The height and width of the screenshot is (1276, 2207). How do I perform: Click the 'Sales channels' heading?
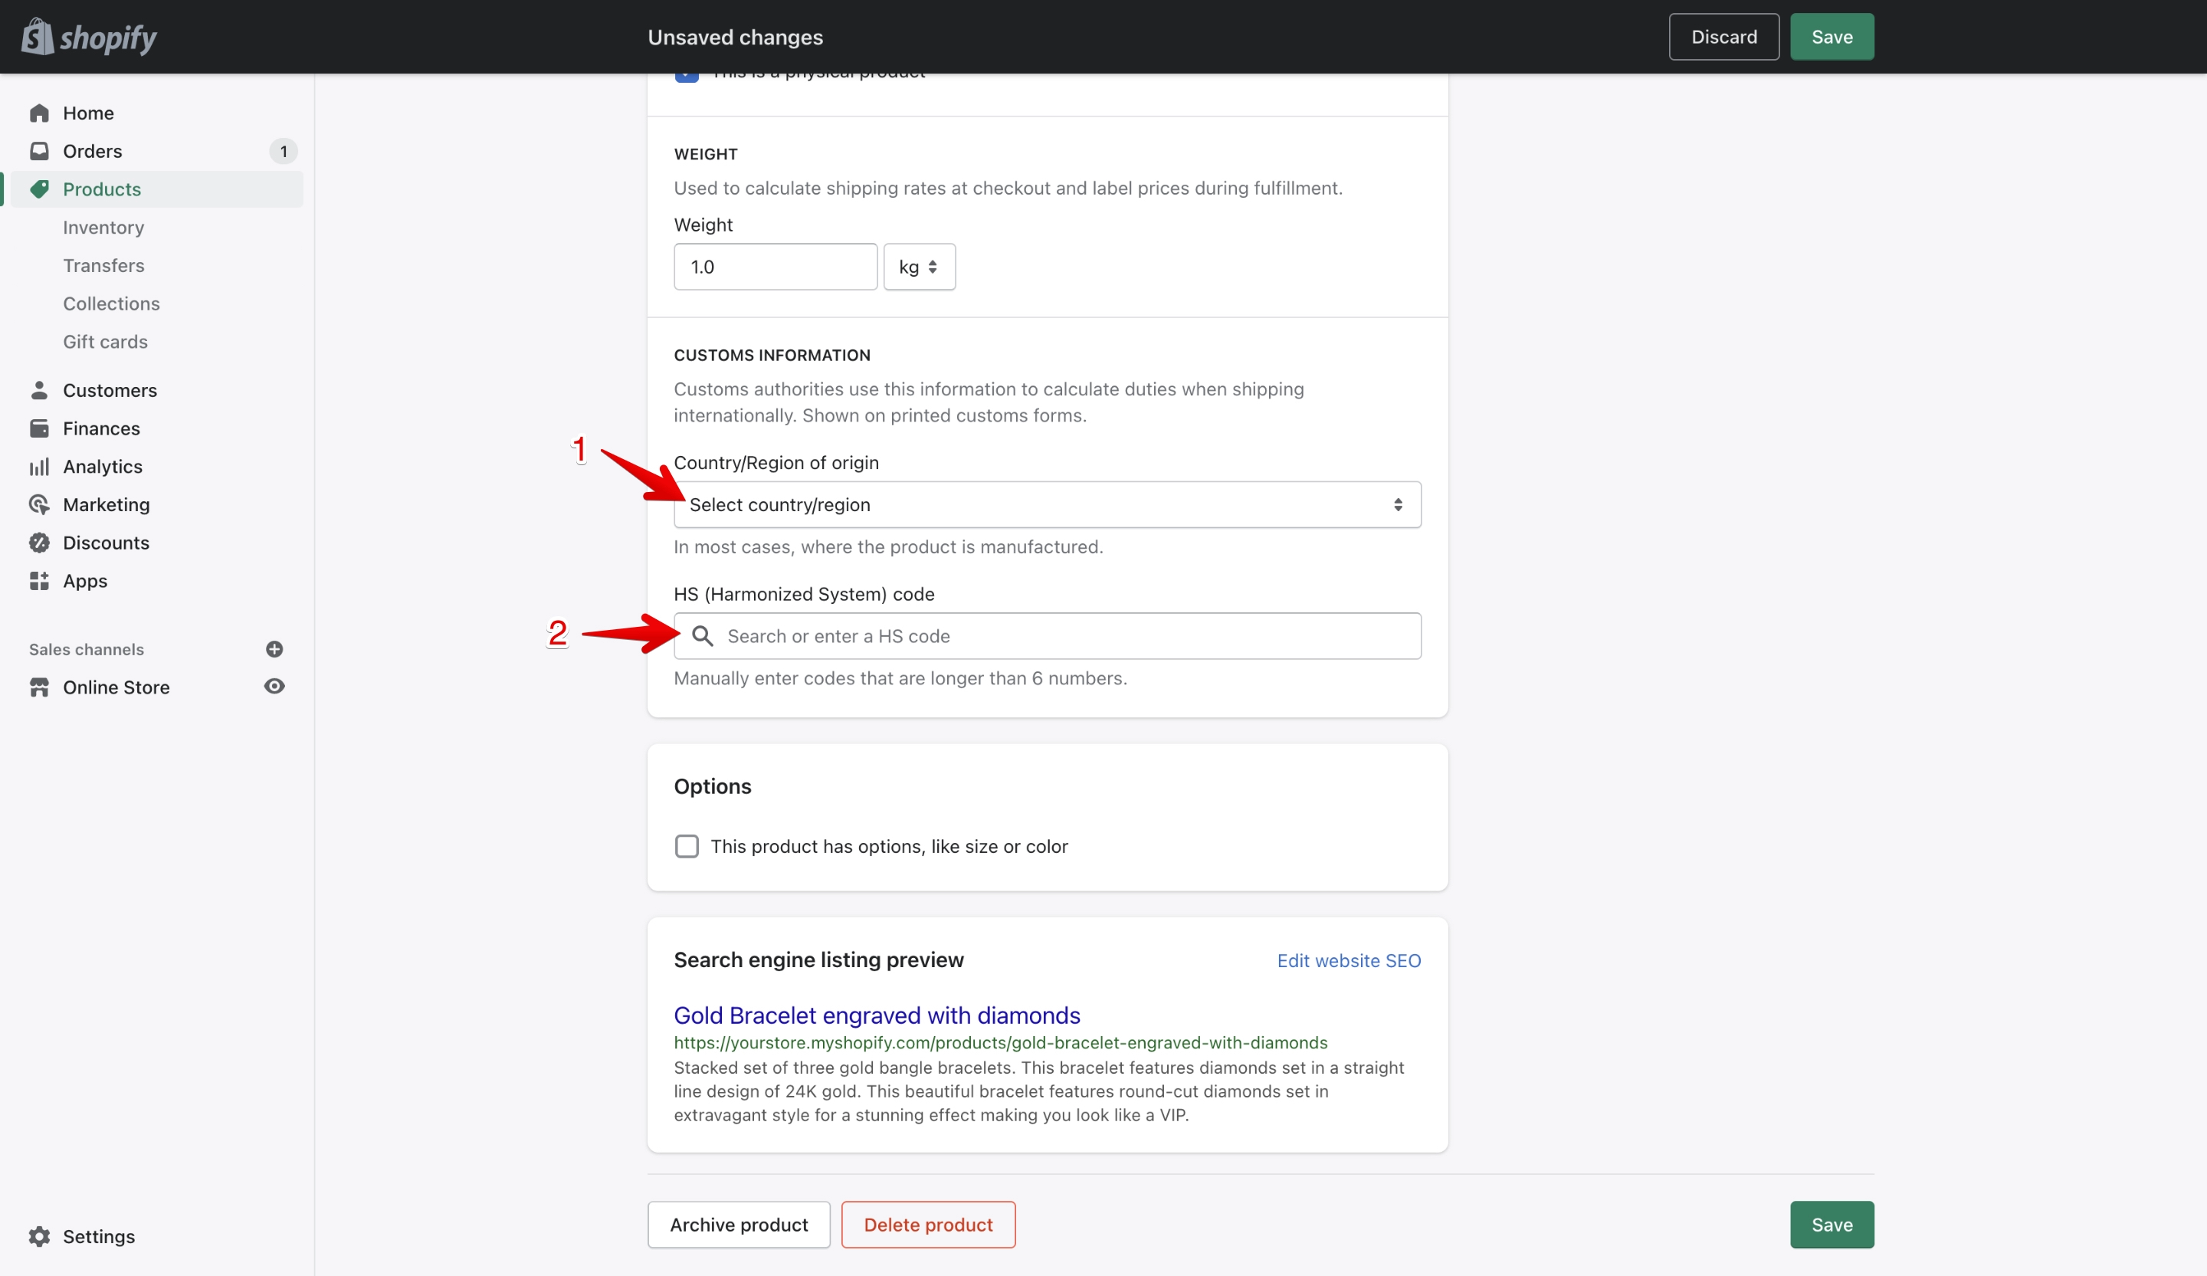[x=87, y=649]
